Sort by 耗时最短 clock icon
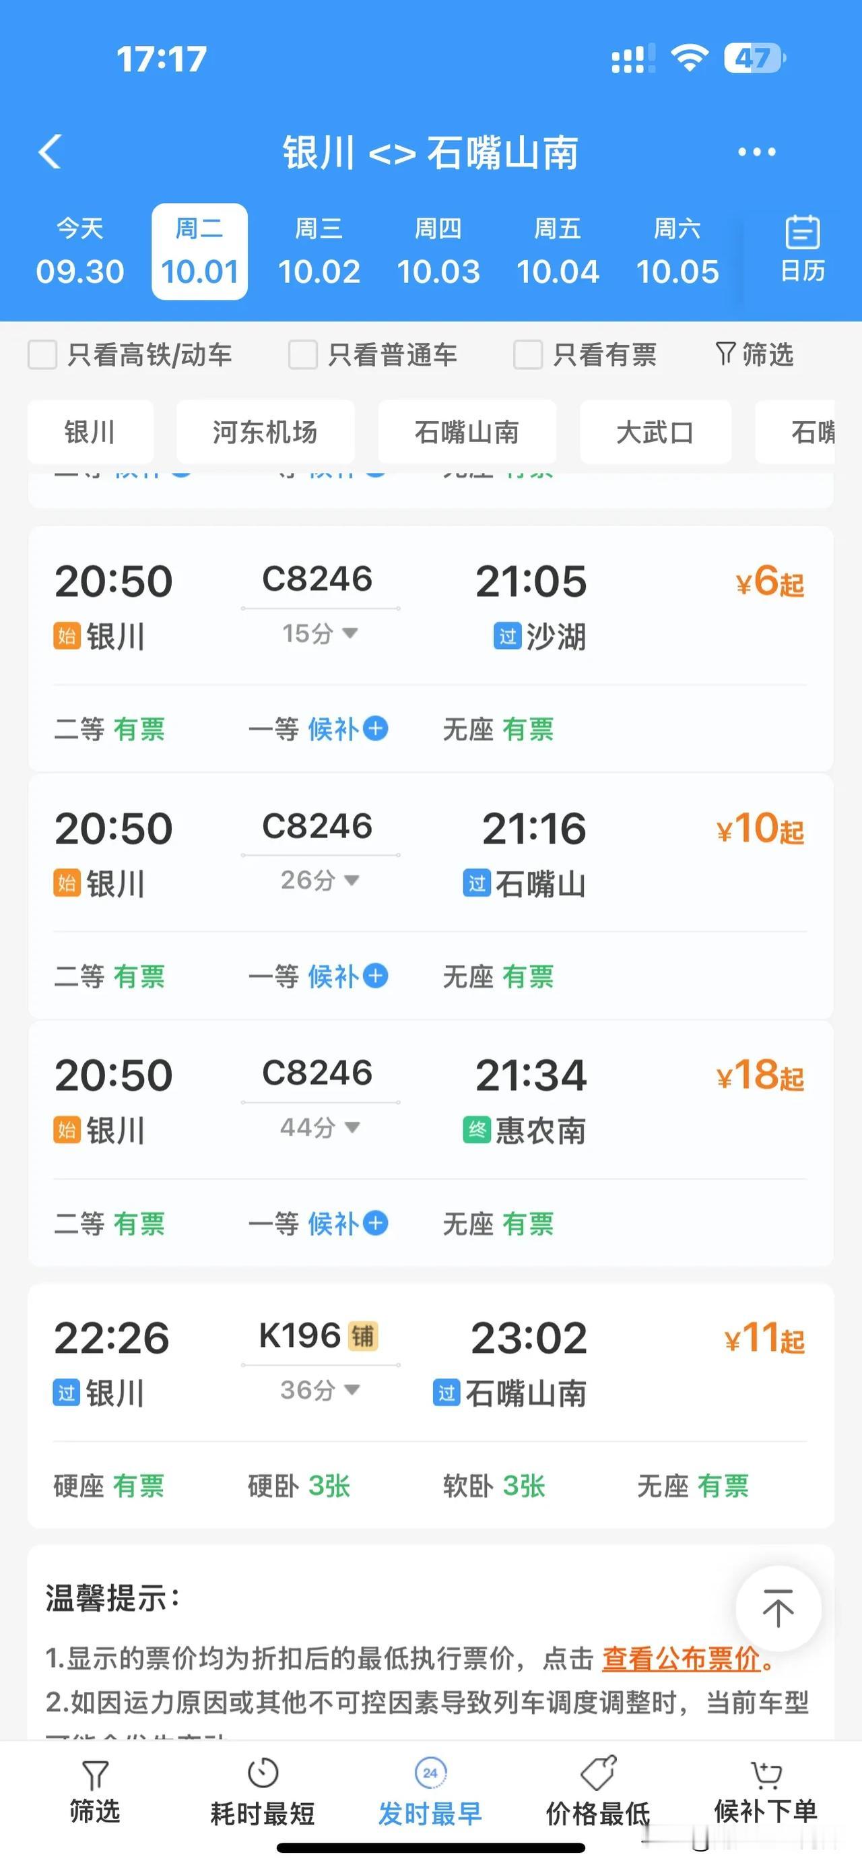Screen dimensions: 862x1869 [263, 1773]
